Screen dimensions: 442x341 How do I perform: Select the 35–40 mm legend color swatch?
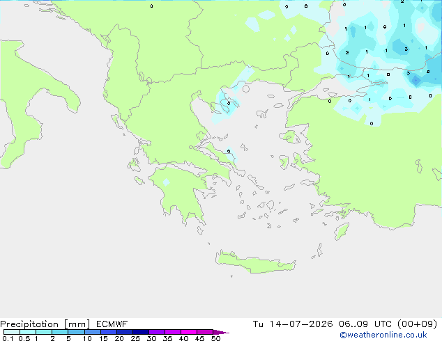172,332
